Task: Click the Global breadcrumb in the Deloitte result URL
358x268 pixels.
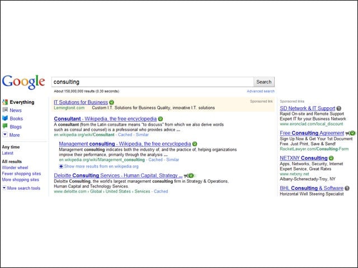Action: point(96,192)
